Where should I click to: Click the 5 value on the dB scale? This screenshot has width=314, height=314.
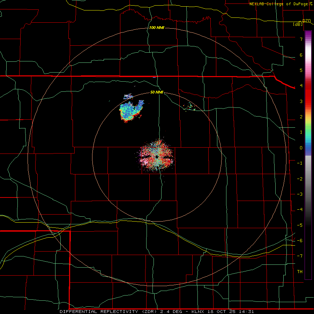click(301, 70)
